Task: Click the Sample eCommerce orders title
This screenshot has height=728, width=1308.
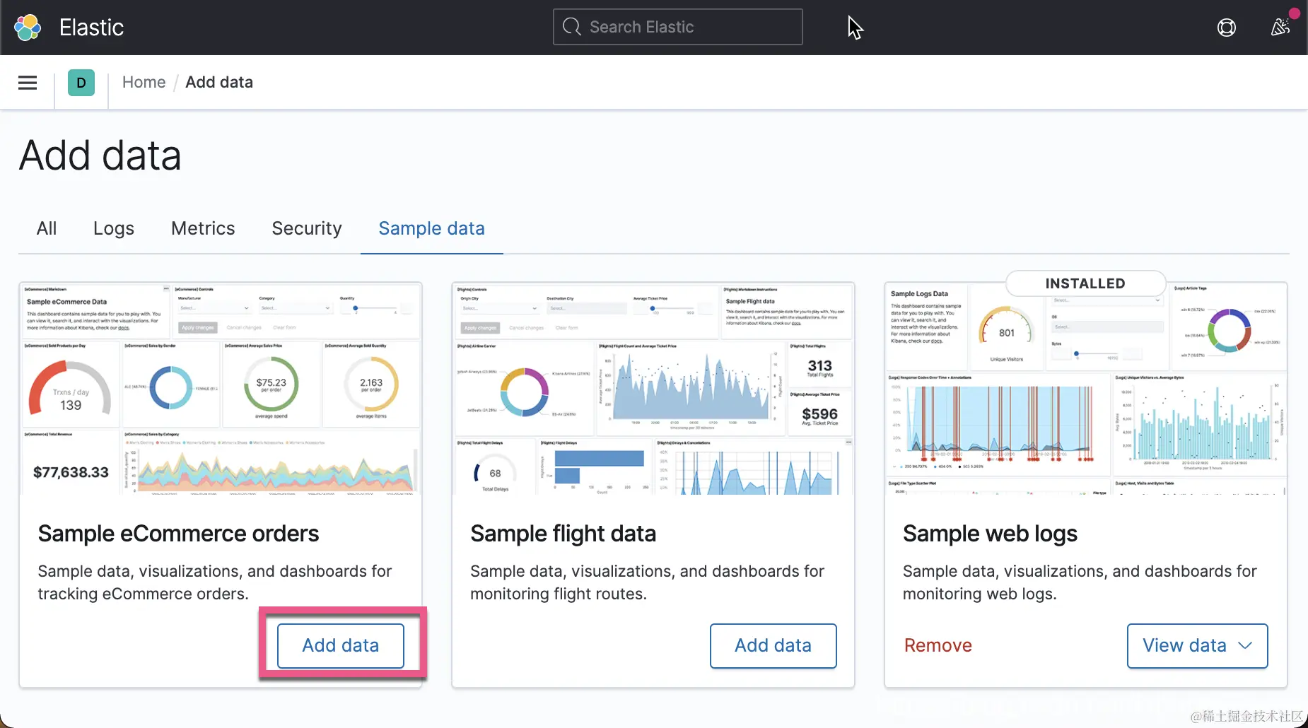Action: point(179,534)
